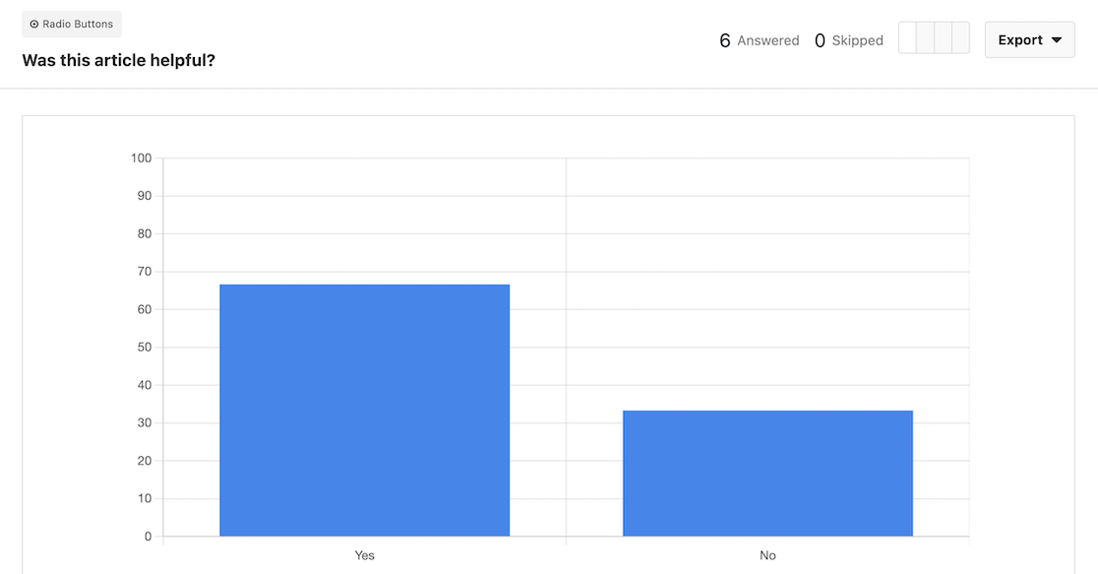Click the Skipped label text
This screenshot has height=574, width=1098.
[x=858, y=40]
